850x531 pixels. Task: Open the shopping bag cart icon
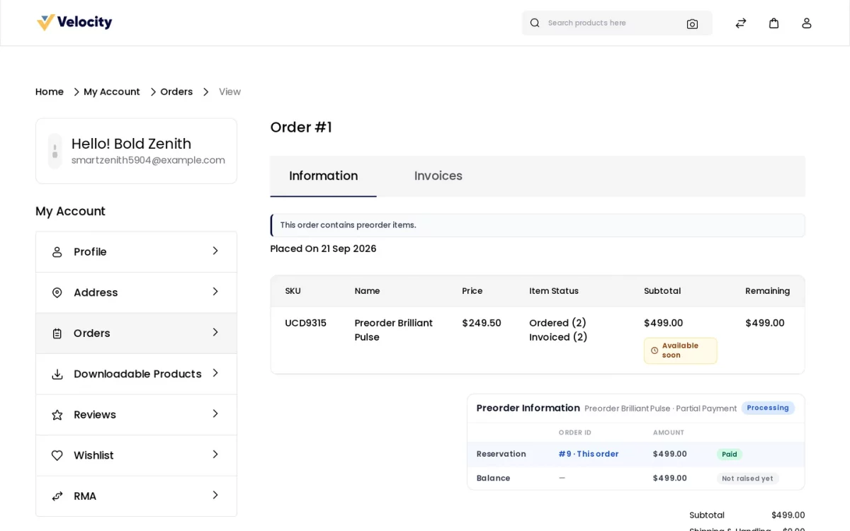(774, 23)
